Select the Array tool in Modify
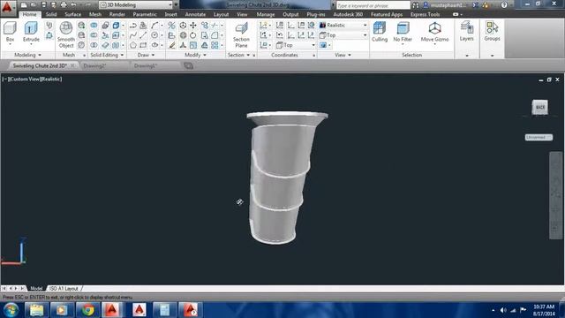 pyautogui.click(x=215, y=45)
